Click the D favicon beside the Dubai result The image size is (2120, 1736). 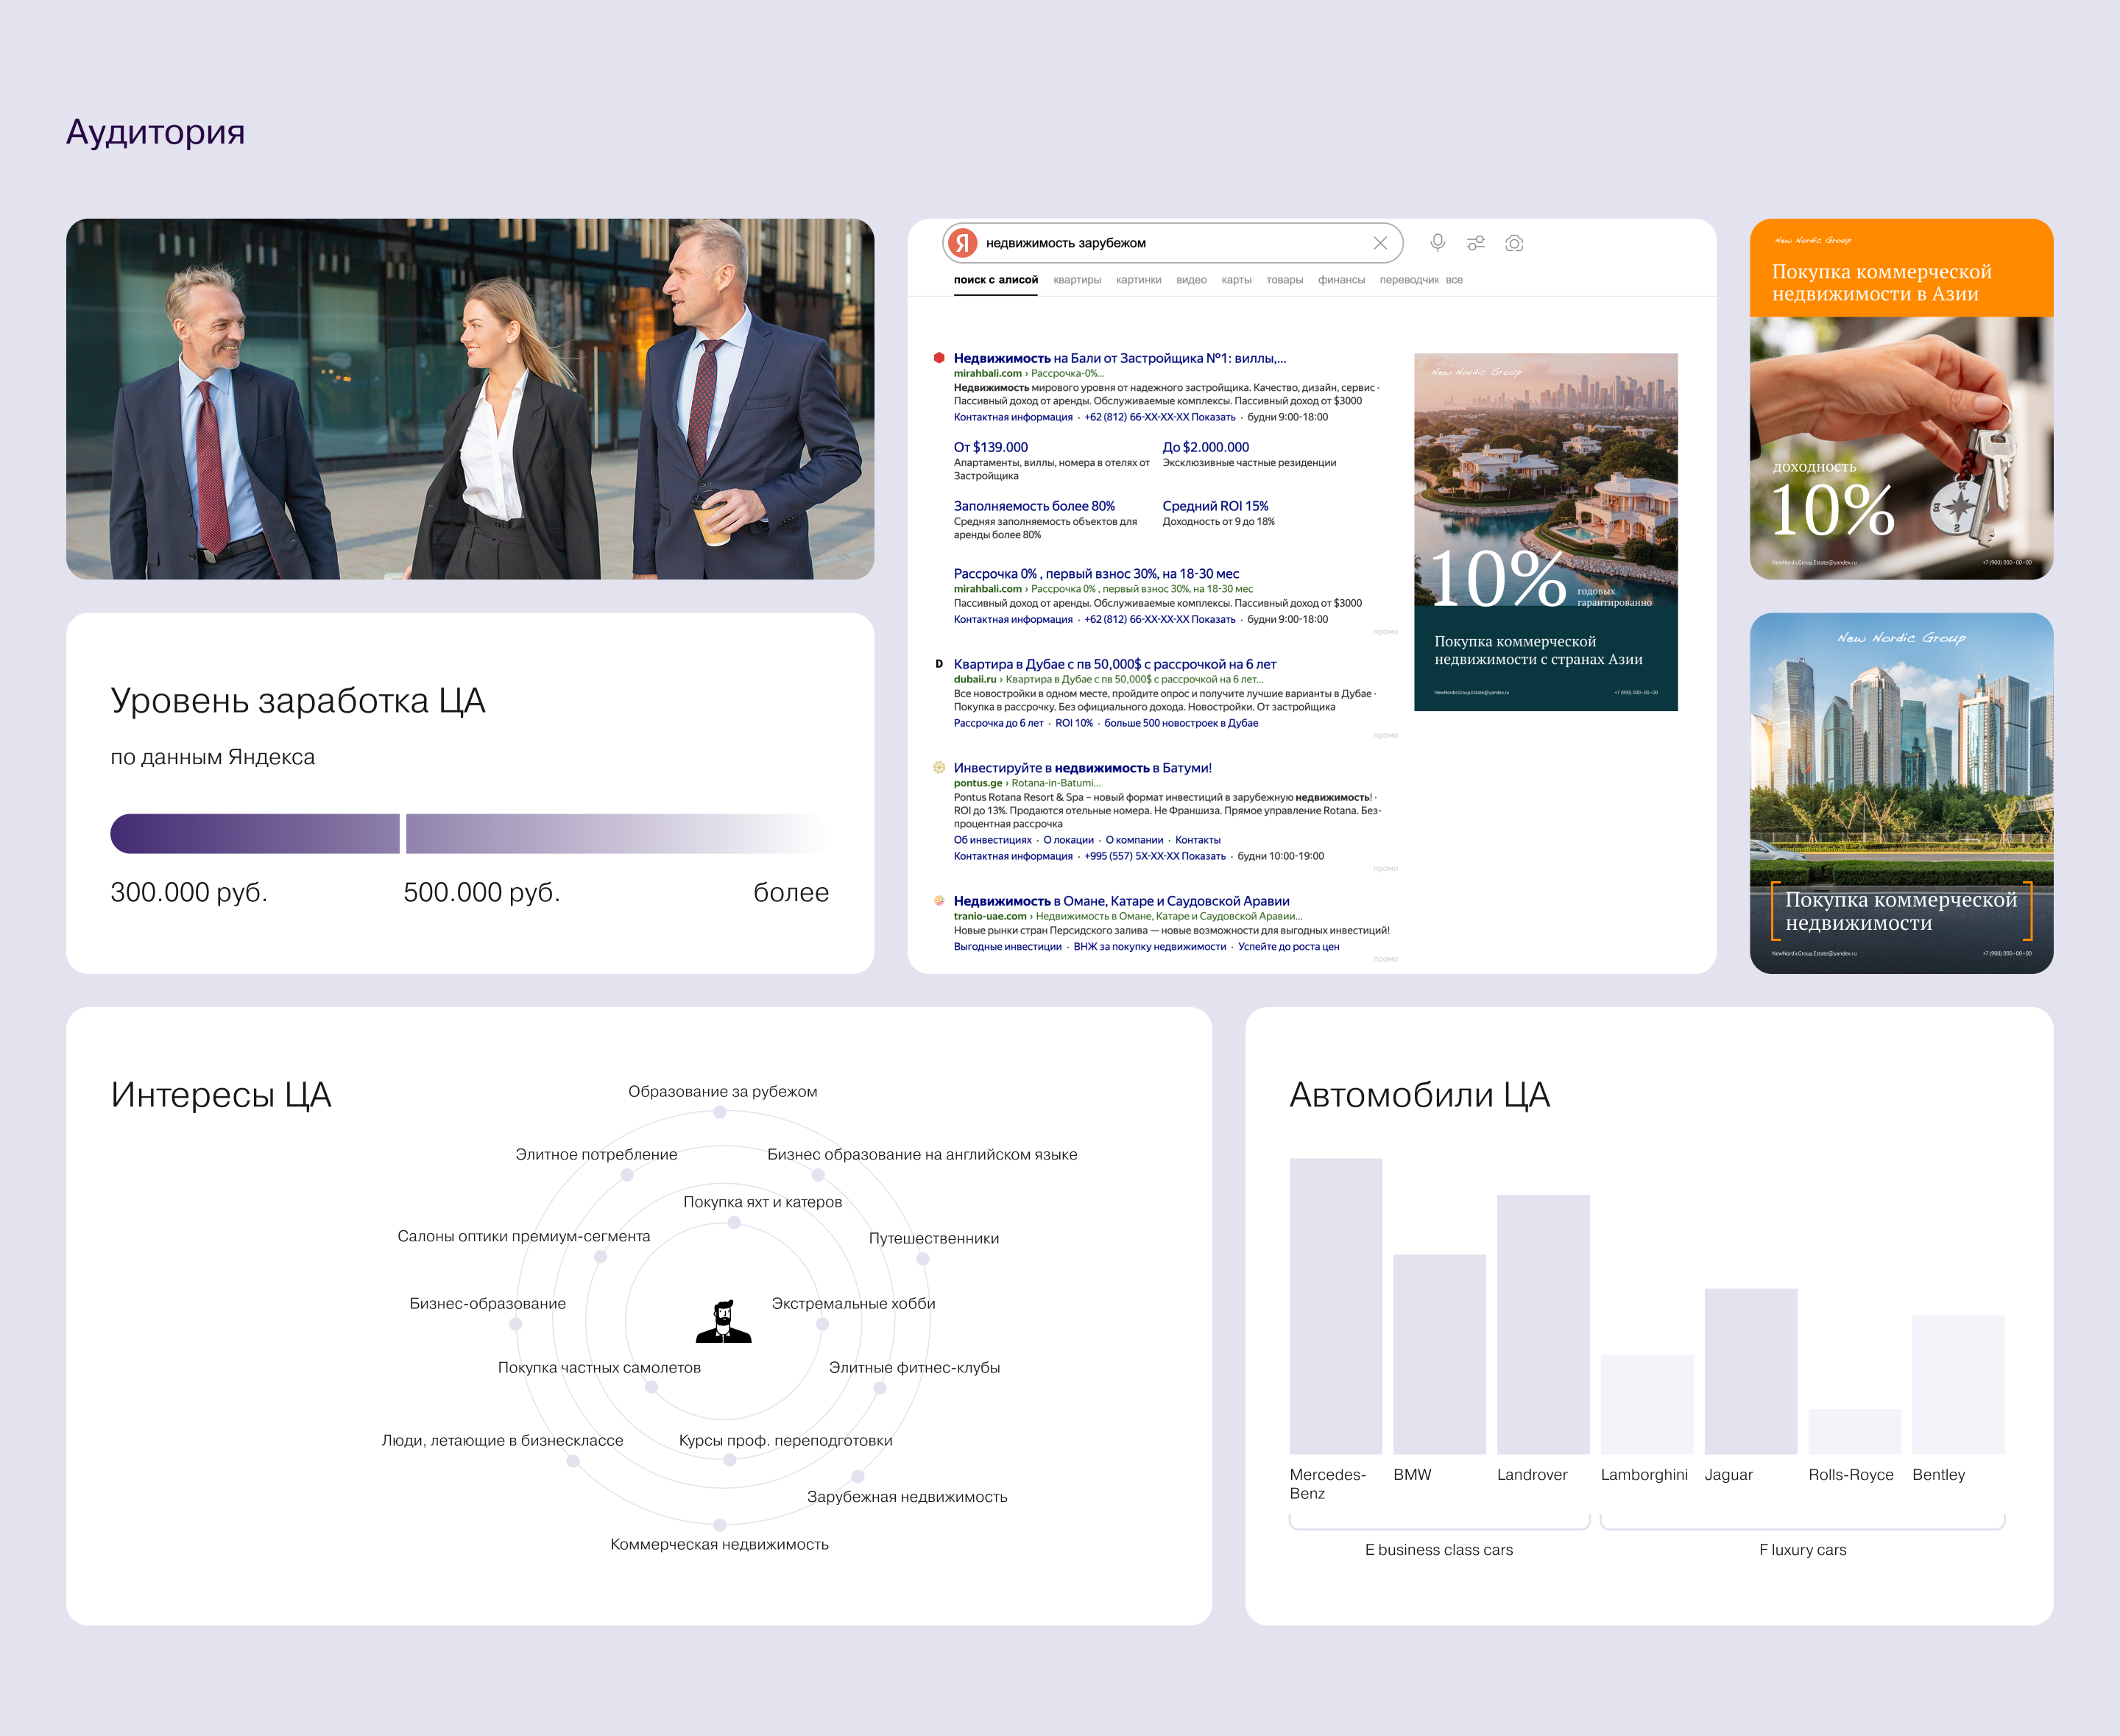[939, 664]
